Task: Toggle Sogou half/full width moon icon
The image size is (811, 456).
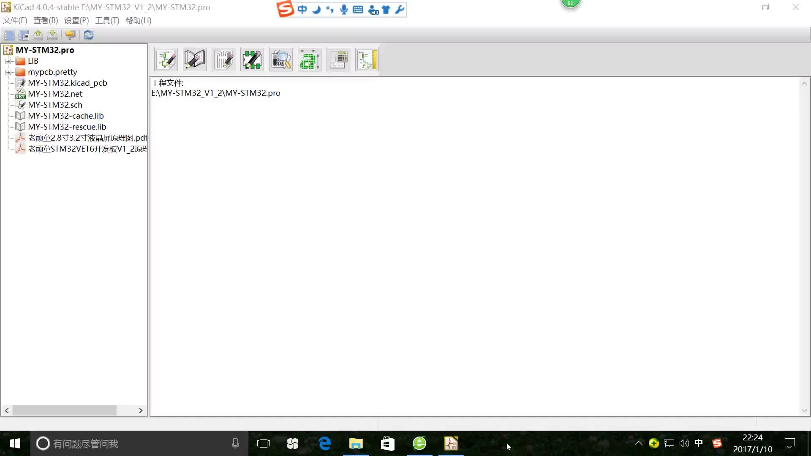Action: 316,9
